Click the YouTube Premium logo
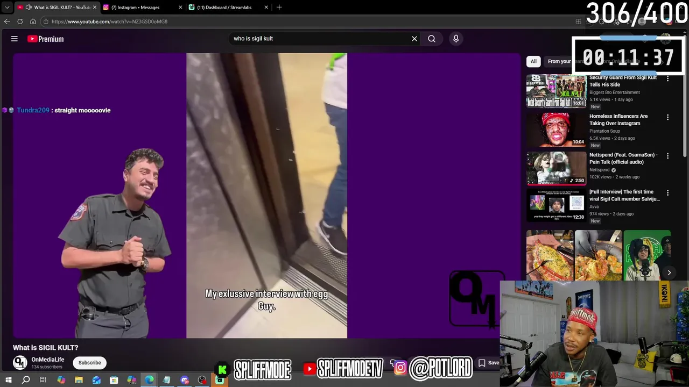Viewport: 689px width, 387px height. tap(46, 39)
